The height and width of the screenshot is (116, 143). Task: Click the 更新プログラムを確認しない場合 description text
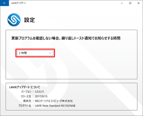66,38
